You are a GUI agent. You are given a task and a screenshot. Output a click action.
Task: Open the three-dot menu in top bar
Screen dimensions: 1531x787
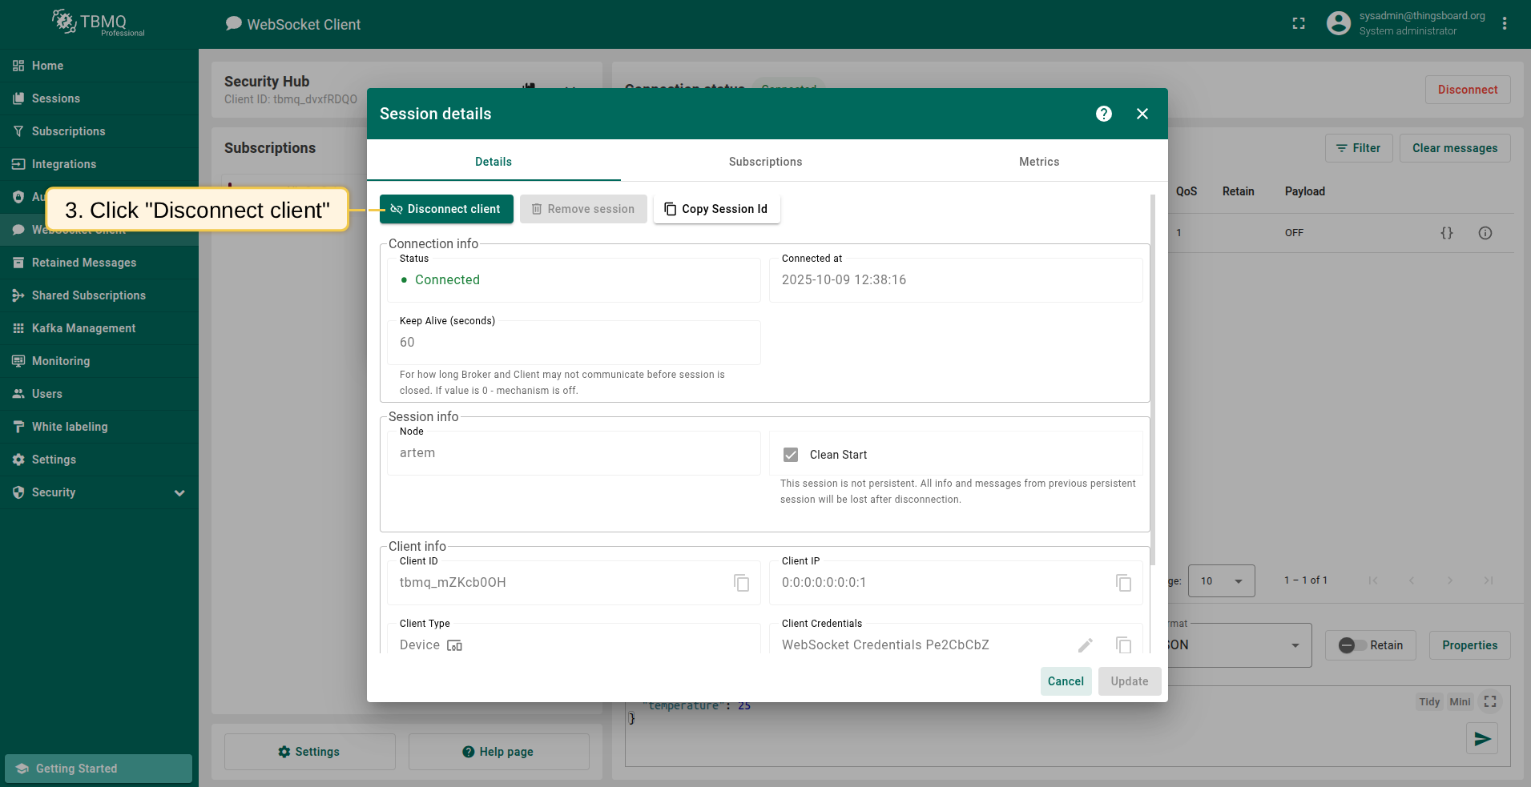(1505, 24)
